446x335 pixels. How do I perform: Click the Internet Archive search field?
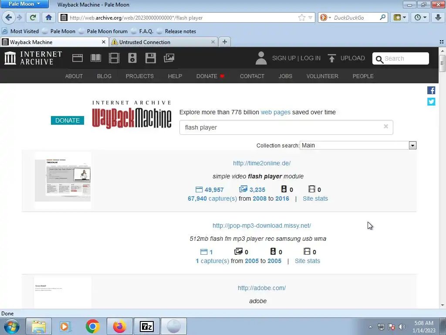point(401,58)
